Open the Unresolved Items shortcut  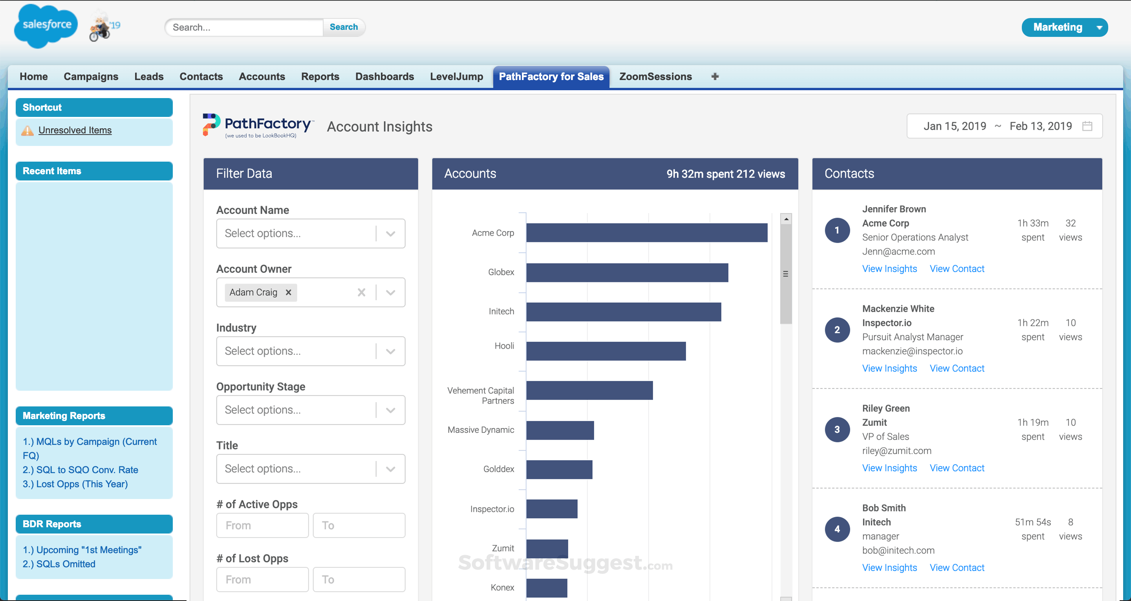click(x=75, y=130)
